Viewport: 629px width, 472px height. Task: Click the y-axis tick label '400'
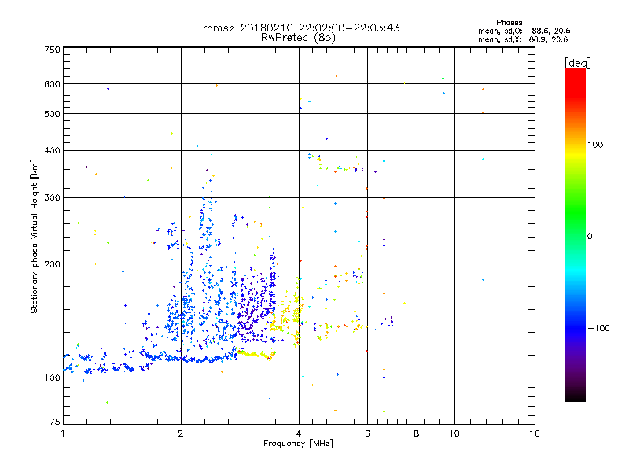point(52,150)
